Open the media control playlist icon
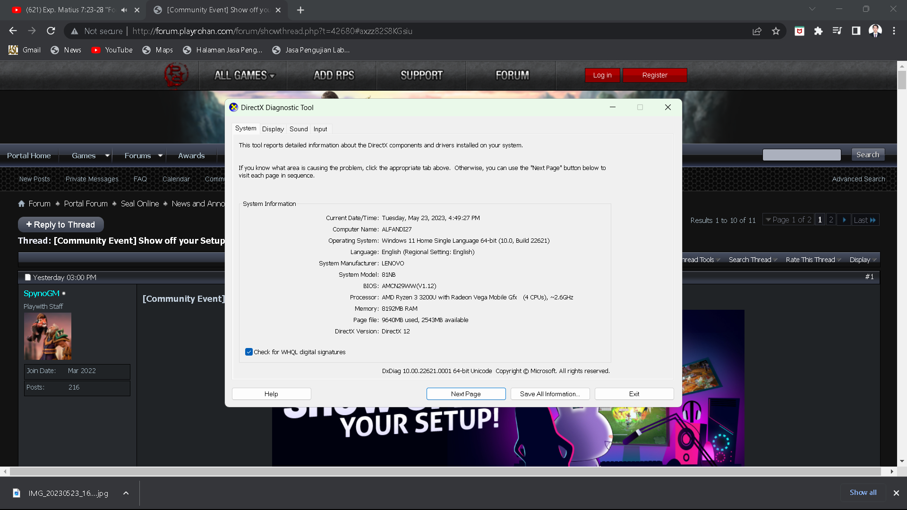This screenshot has height=510, width=907. pyautogui.click(x=837, y=31)
